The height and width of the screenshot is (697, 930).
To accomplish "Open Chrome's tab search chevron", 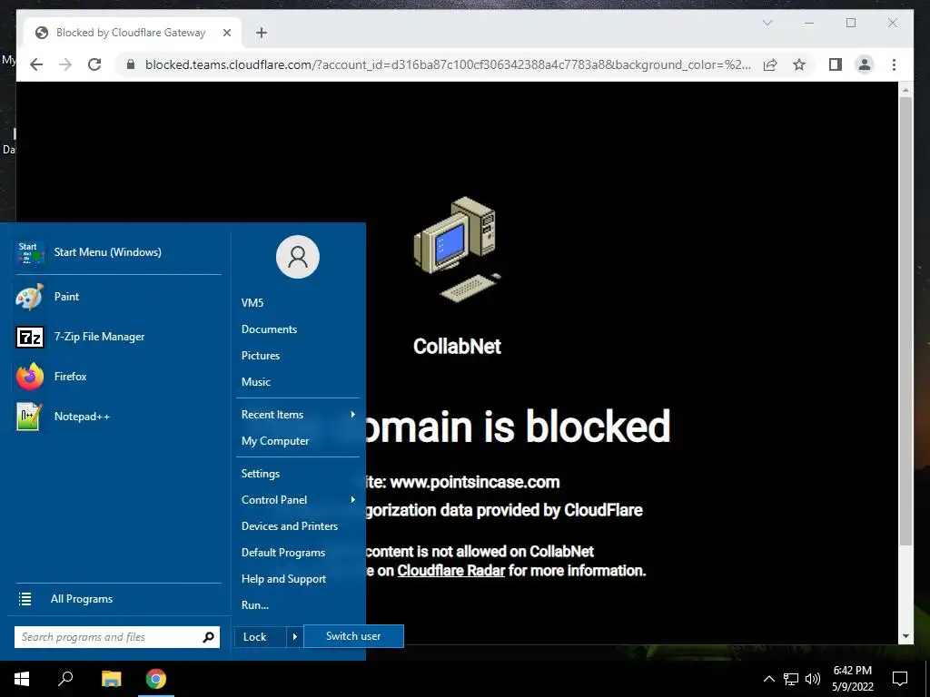I will (767, 23).
